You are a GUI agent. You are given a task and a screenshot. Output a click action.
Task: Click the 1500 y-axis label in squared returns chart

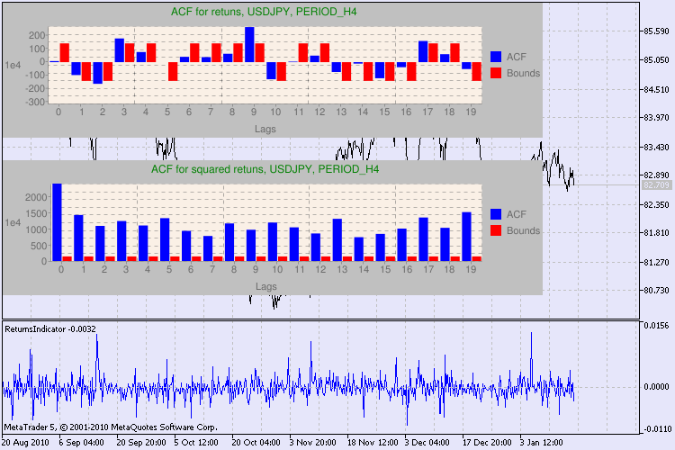[36, 213]
